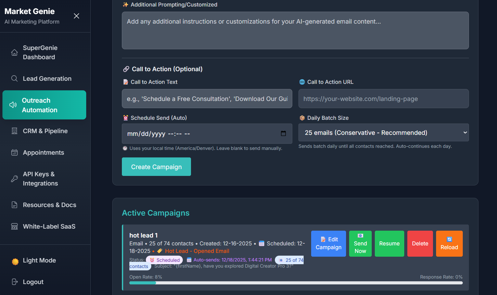The image size is (497, 295).
Task: Click the Call to Action Text field
Action: tap(207, 99)
